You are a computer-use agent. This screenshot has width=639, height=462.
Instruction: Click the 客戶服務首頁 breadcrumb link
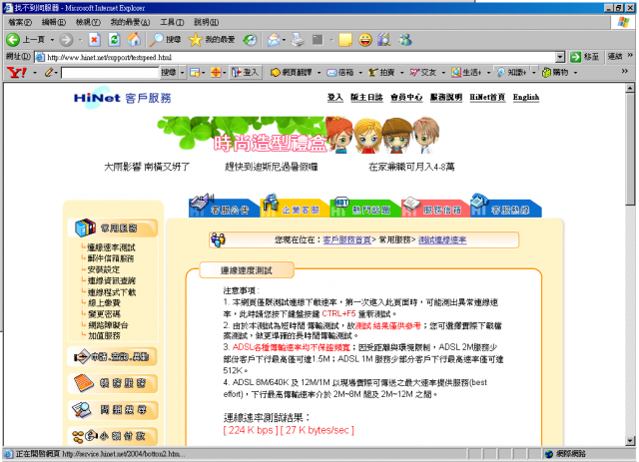(346, 239)
